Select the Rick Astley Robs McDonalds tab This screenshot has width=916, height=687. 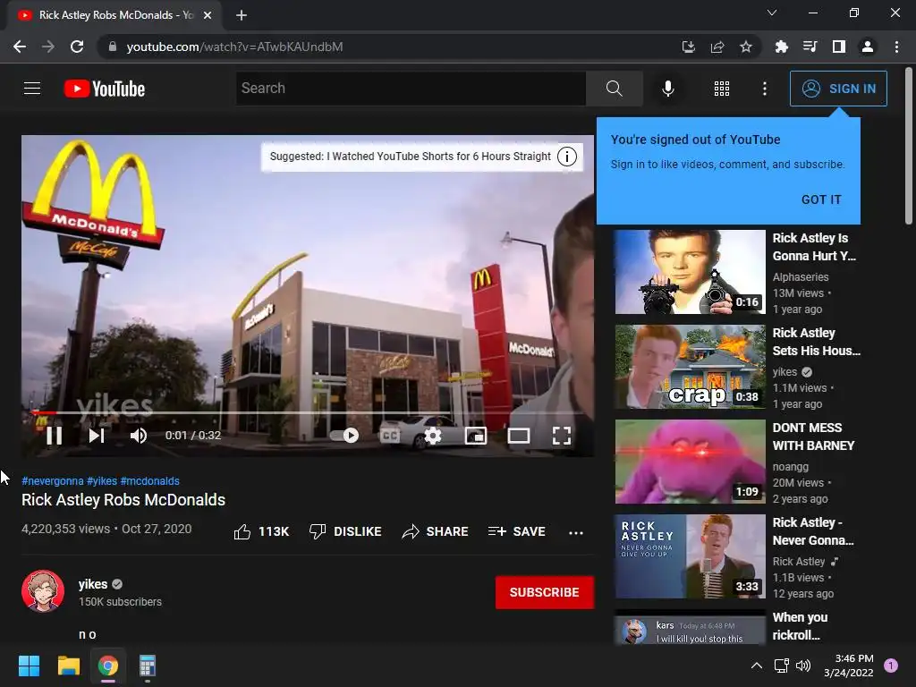114,15
